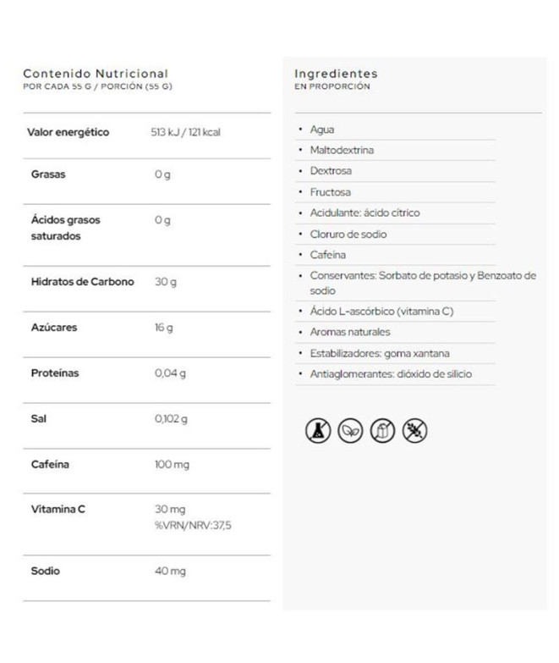
Task: Click the vegan leaves icon
Action: coord(349,430)
